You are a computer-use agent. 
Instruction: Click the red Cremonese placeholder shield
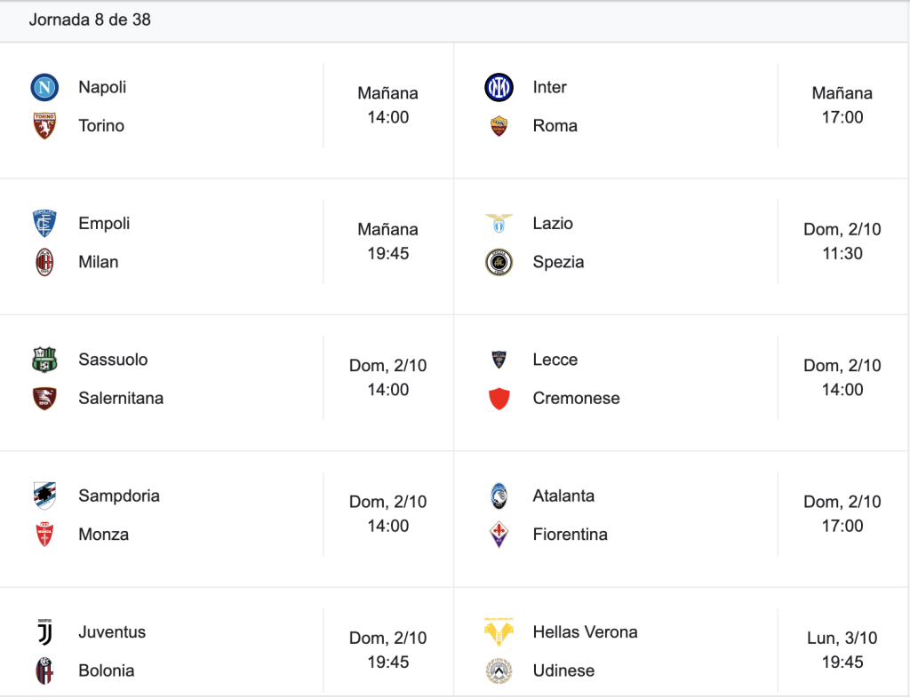499,399
